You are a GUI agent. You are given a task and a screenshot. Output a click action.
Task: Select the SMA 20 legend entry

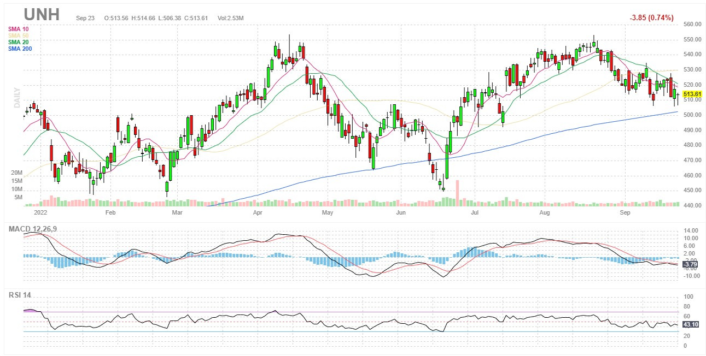coord(18,42)
